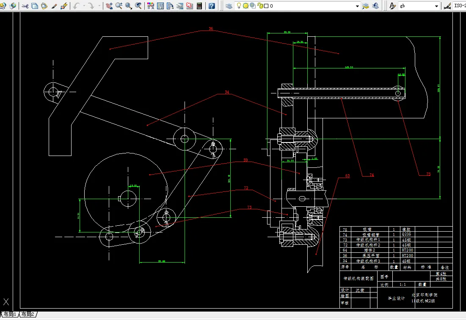Click the Publish icon at toolbar start
The image size is (466, 320).
(3, 5)
